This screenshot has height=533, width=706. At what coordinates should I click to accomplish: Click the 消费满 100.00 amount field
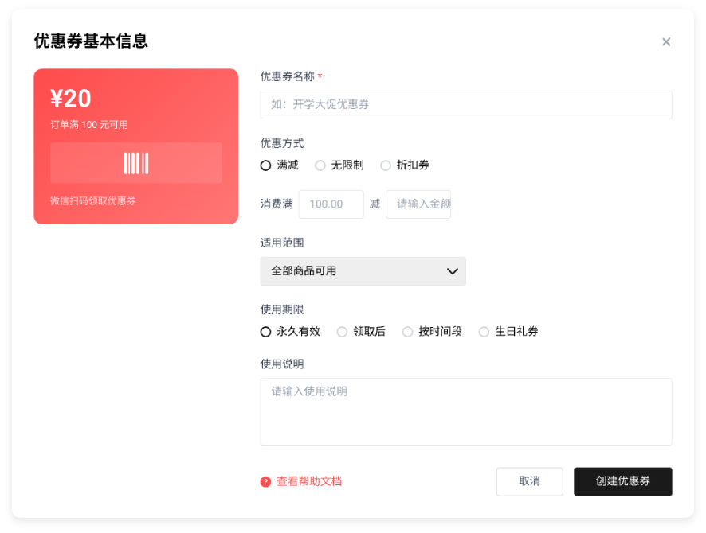pyautogui.click(x=331, y=204)
